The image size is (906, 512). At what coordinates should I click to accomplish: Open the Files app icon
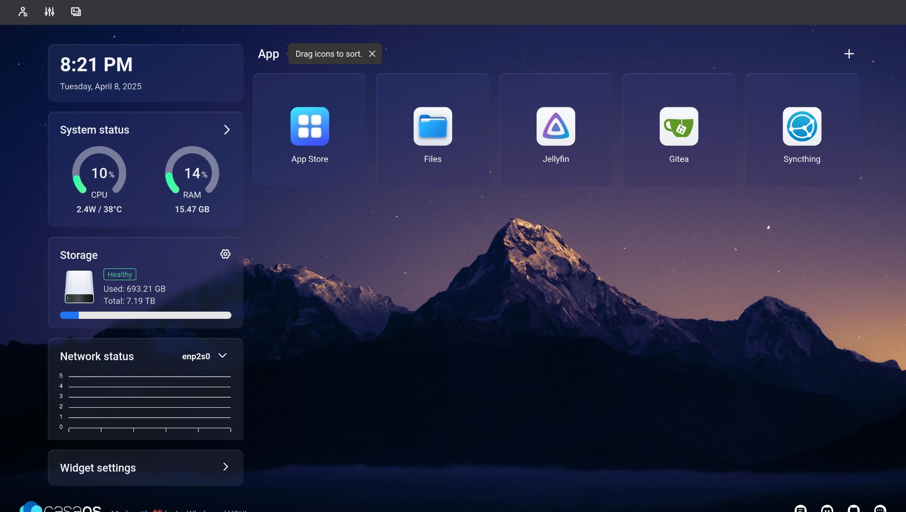[433, 126]
